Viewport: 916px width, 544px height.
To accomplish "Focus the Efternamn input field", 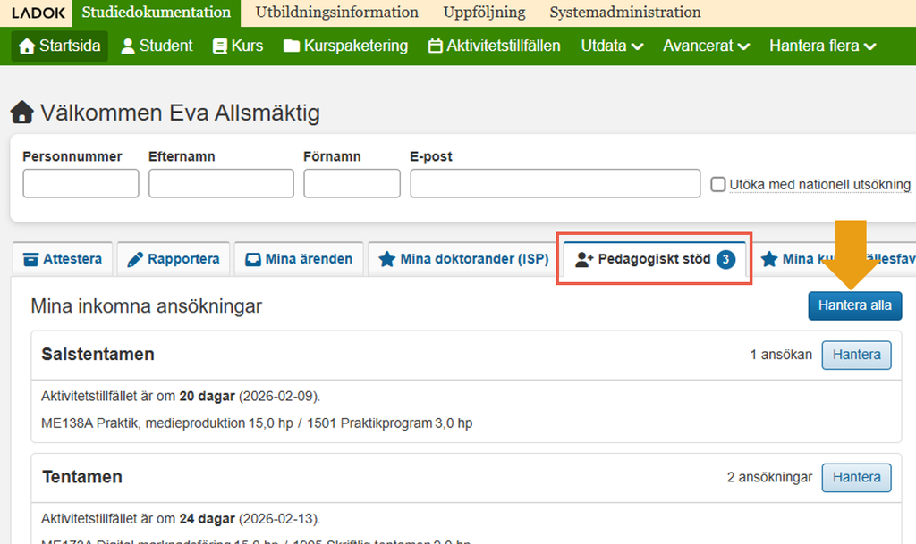I will [x=221, y=184].
